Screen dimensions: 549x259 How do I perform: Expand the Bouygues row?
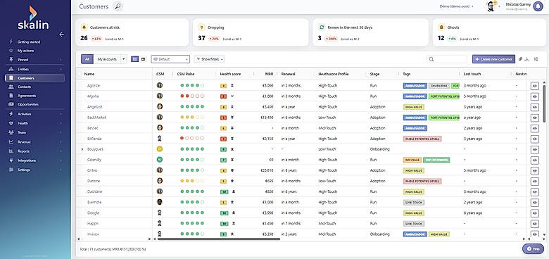(x=82, y=149)
